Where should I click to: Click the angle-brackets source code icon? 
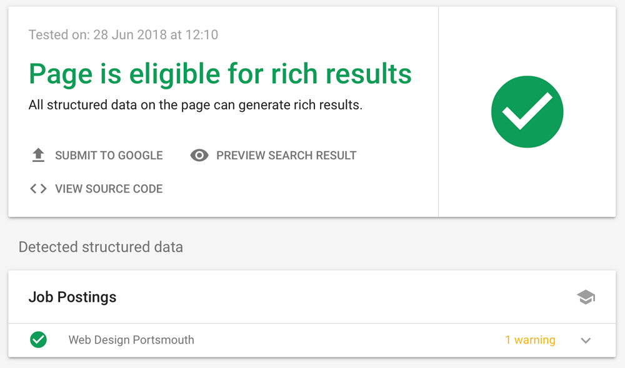pyautogui.click(x=38, y=189)
